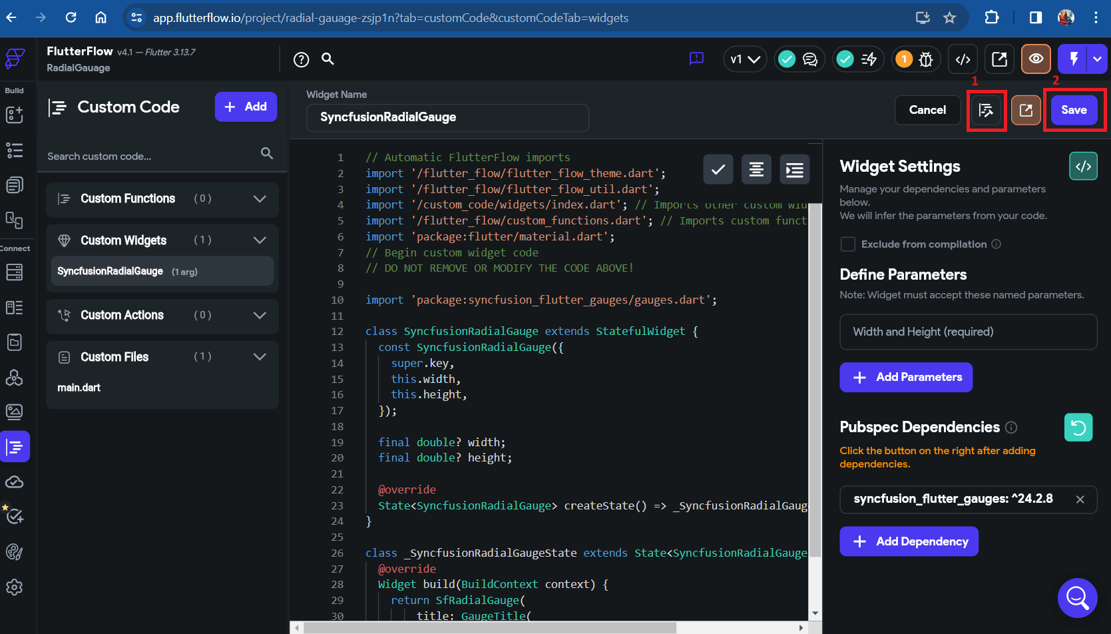Screen dimensions: 1111x634
Task: Click the green view boilerplate code icon
Action: point(1083,166)
